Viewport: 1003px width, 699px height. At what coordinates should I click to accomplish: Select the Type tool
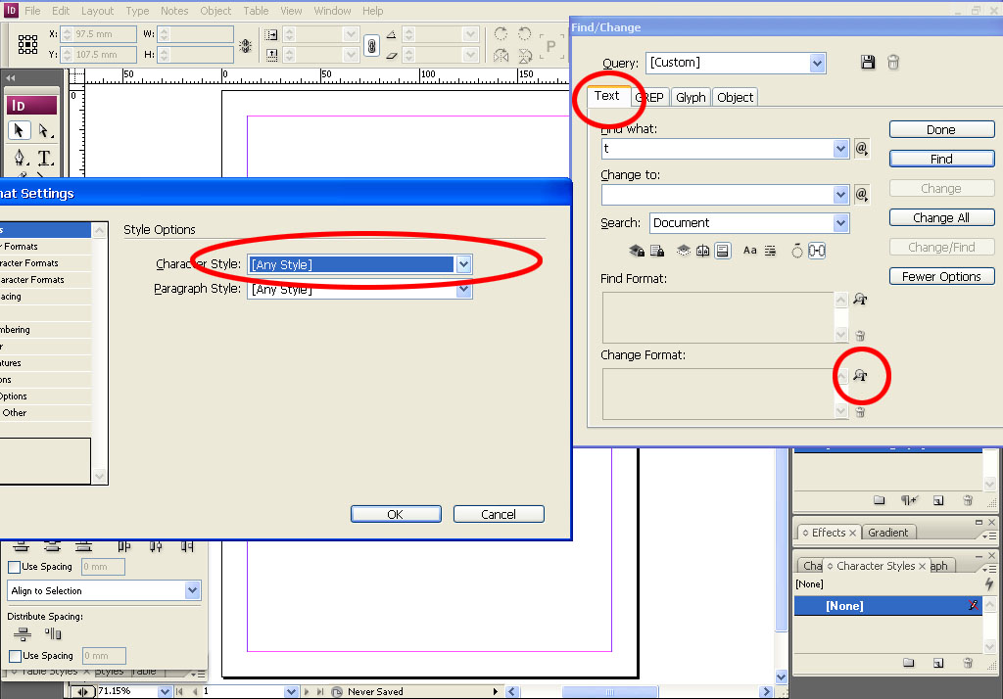(44, 158)
